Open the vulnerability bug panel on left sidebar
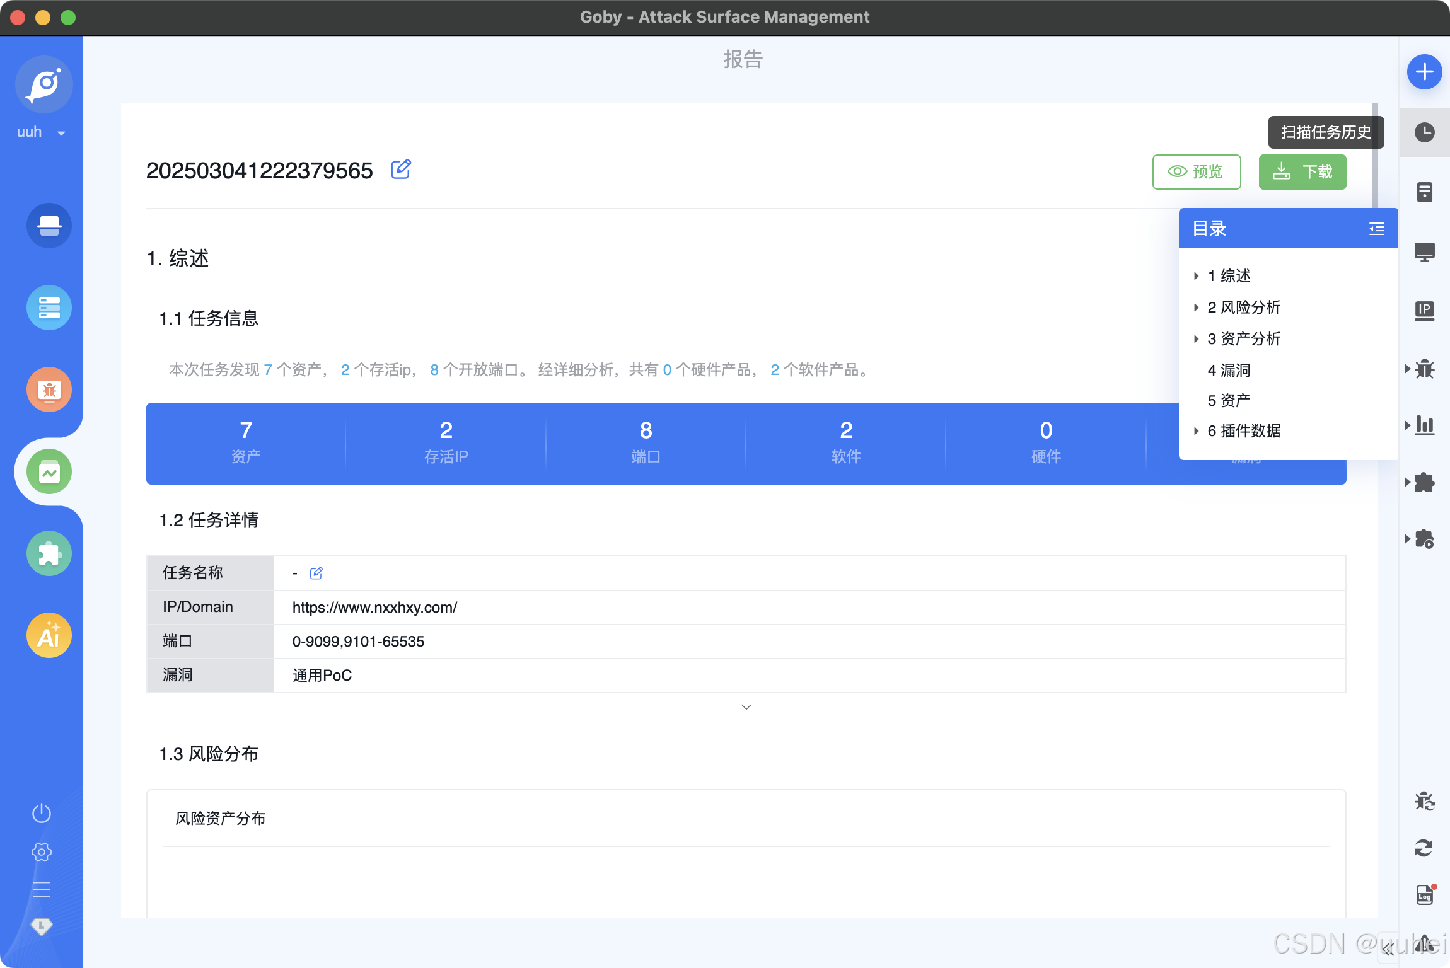Screen dimensions: 1450x968 tap(49, 389)
